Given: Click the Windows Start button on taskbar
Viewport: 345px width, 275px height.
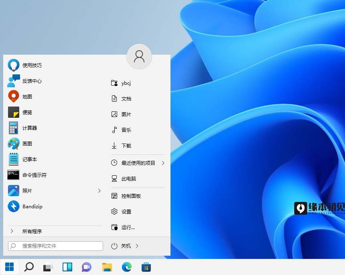Looking at the screenshot, I should click(10, 267).
